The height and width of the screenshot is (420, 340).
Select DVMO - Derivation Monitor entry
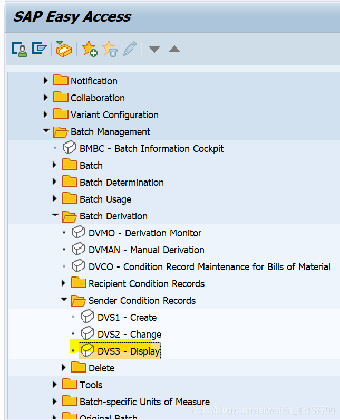point(145,233)
